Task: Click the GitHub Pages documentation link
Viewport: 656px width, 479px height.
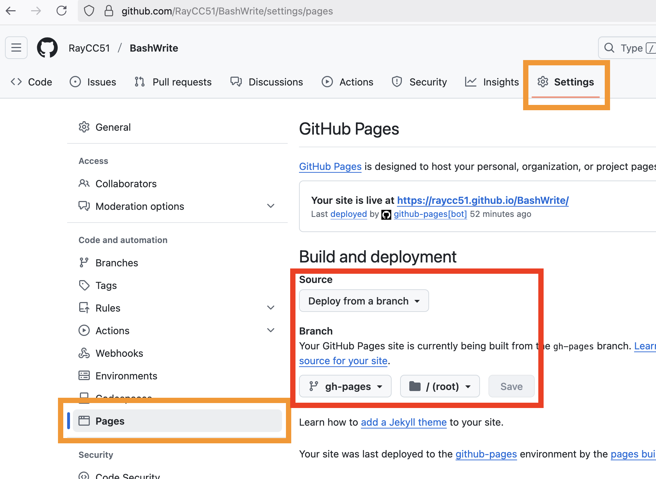Action: tap(330, 166)
